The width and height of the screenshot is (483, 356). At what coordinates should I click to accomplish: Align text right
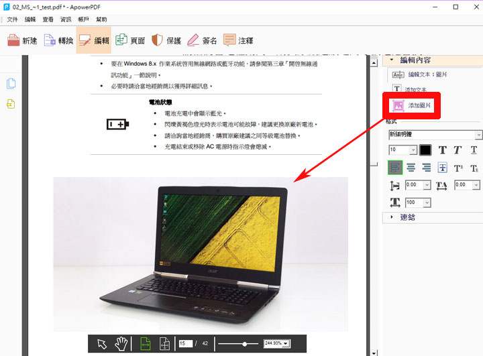point(427,168)
